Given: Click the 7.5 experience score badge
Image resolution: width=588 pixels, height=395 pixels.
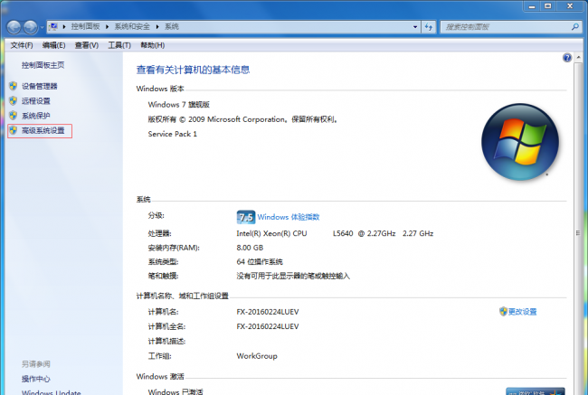Looking at the screenshot, I should click(246, 217).
